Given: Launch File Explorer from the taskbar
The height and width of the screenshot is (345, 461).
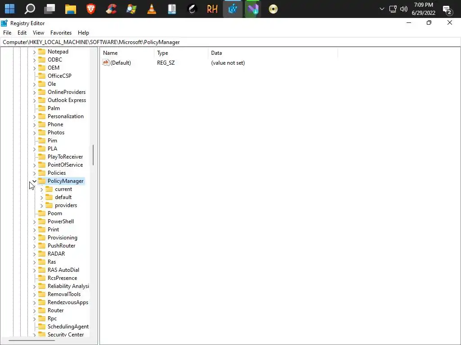Looking at the screenshot, I should 71,9.
